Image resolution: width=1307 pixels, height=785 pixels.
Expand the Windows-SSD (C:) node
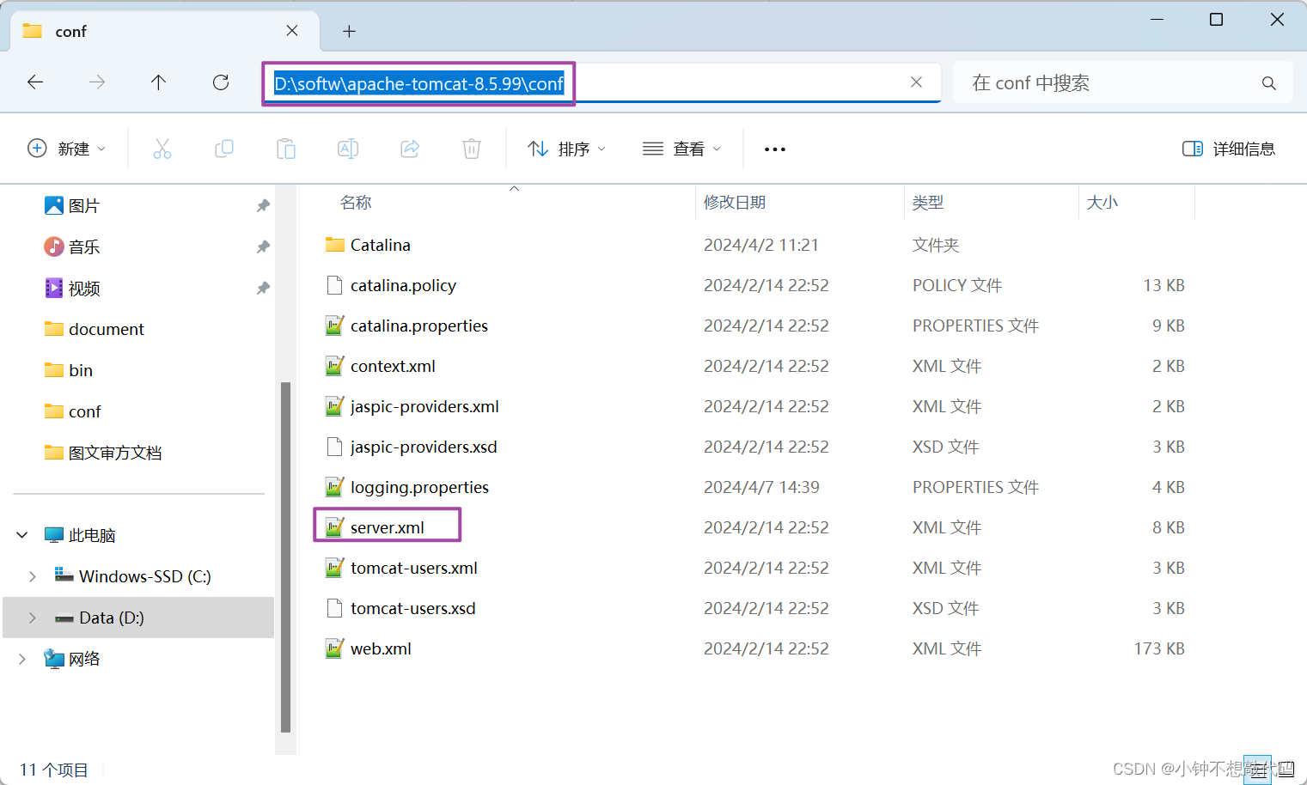(33, 576)
